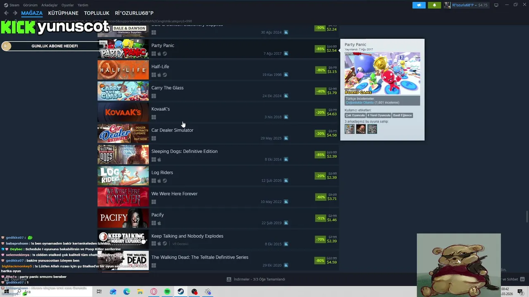Click the wallet balance $4.75
This screenshot has width=529, height=297.
[x=483, y=5]
